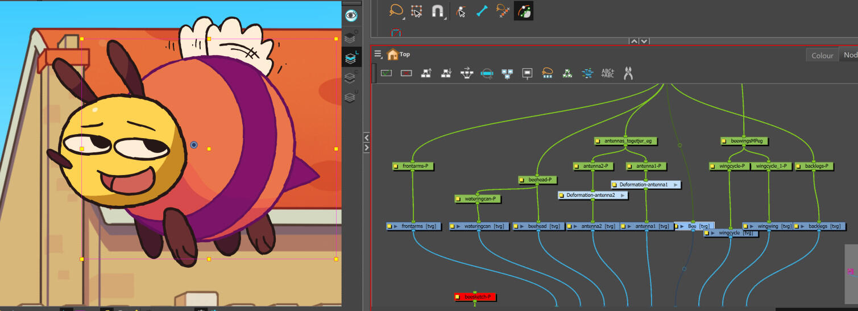Select the blue bone rigging tool
The image size is (858, 311).
point(482,11)
